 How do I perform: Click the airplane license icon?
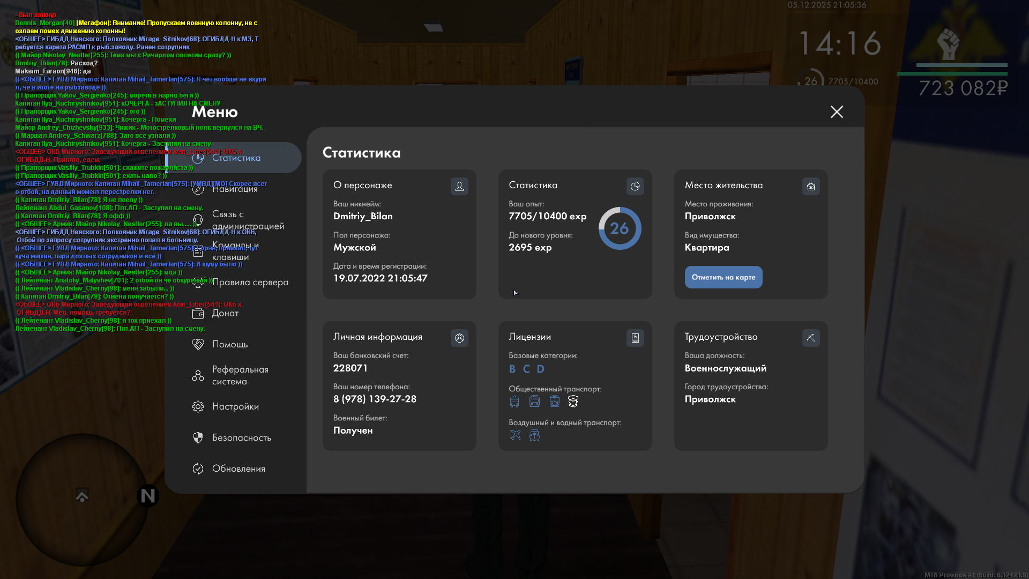tap(515, 435)
